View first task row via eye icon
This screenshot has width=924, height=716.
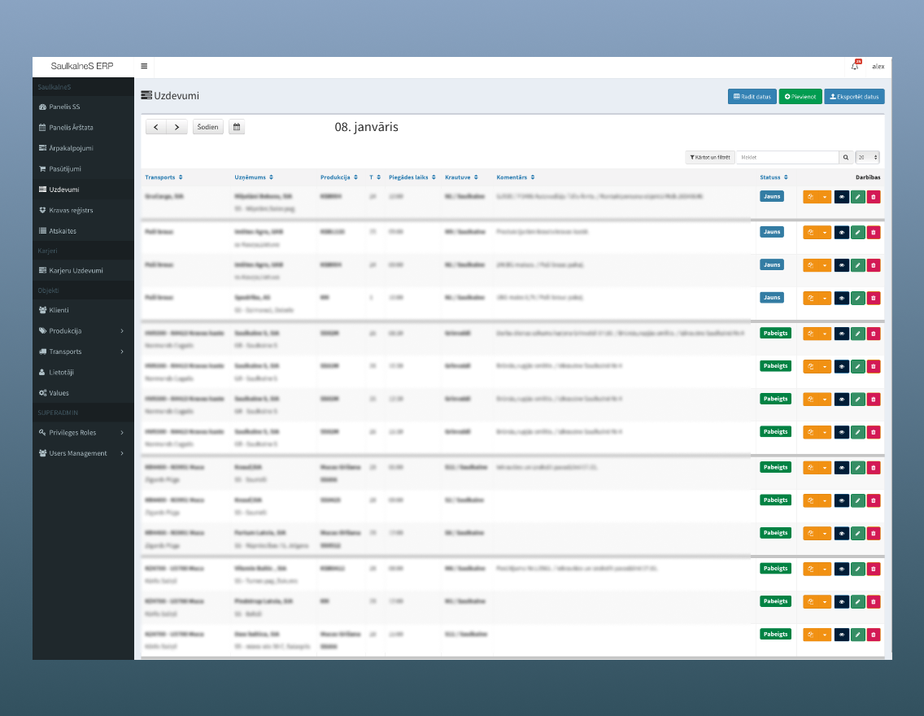click(841, 196)
